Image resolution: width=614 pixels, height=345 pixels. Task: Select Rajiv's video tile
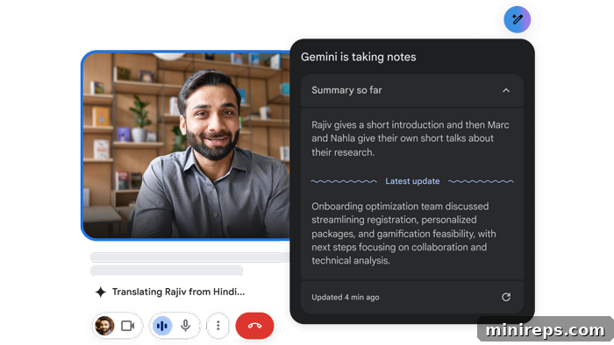coord(186,145)
